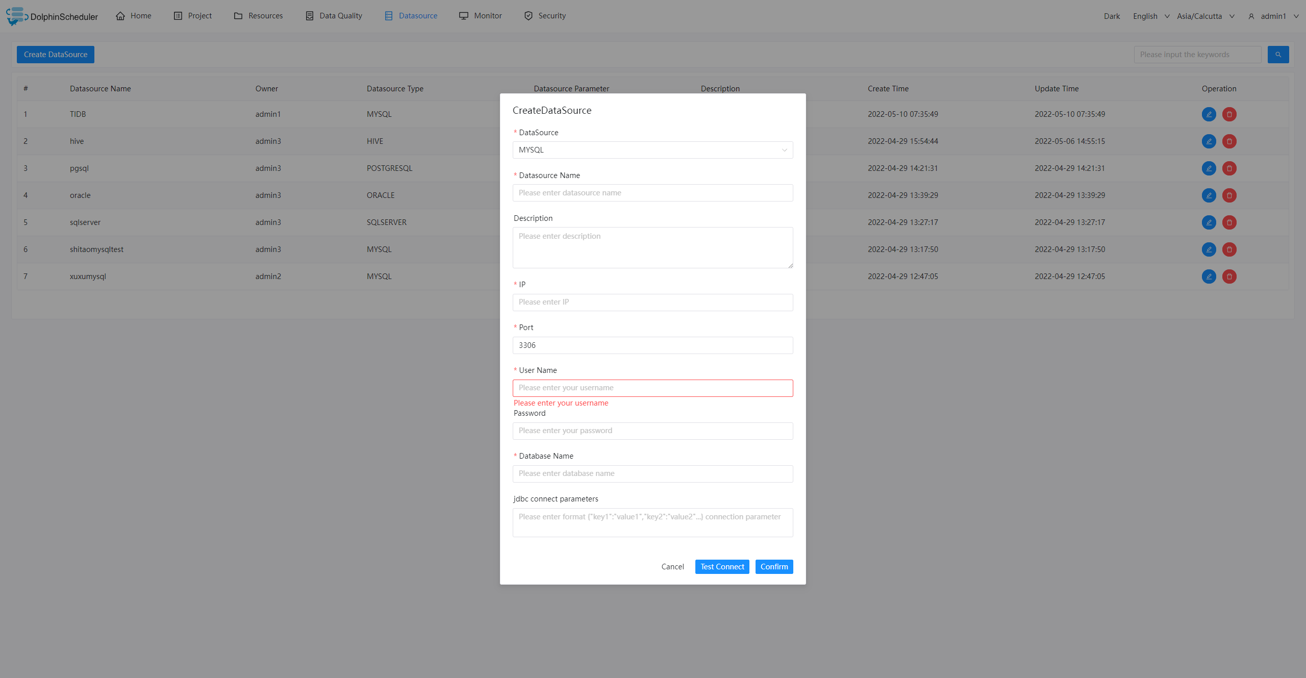Open the English language dropdown
Screen dimensions: 1306x678
1150,15
